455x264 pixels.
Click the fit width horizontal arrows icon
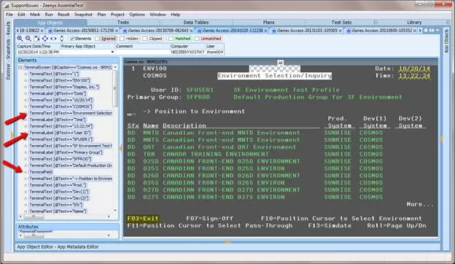pyautogui.click(x=53, y=39)
